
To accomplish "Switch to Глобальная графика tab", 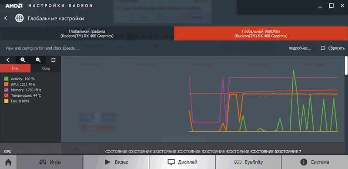I will pos(87,34).
